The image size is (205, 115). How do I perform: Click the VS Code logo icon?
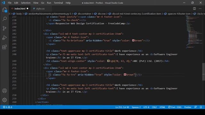coord(4,3)
